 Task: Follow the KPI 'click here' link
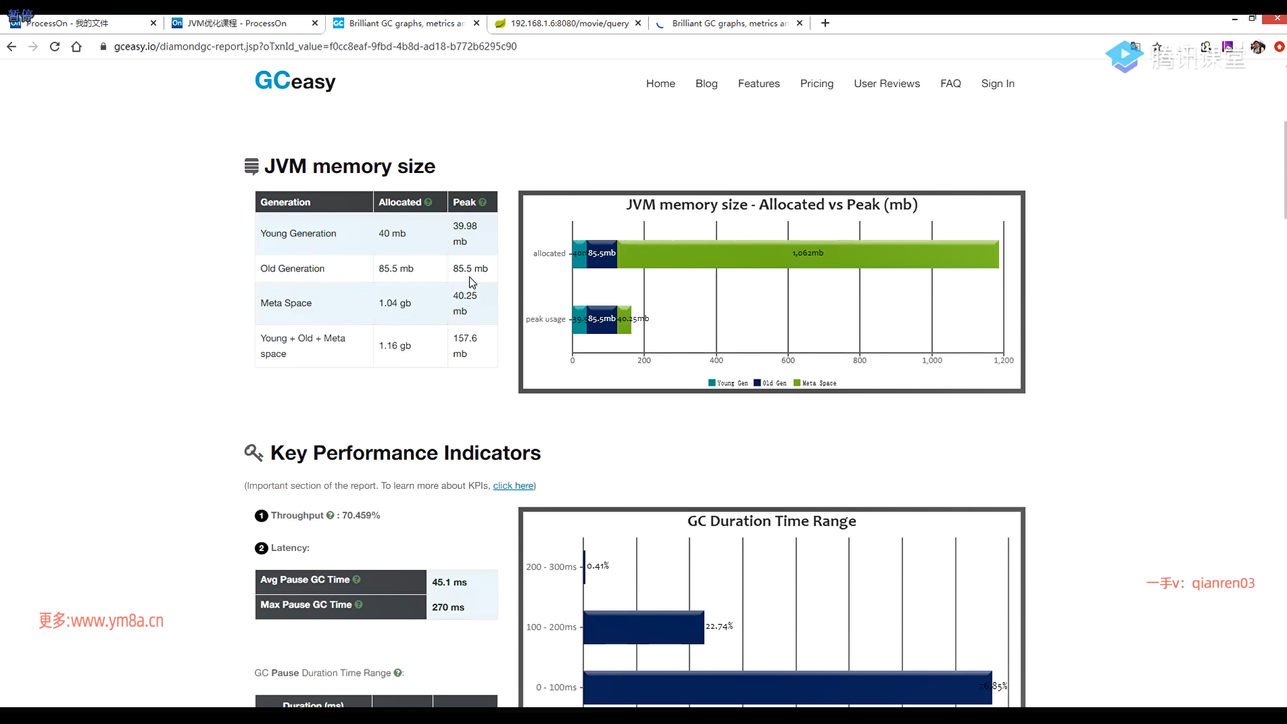[513, 485]
